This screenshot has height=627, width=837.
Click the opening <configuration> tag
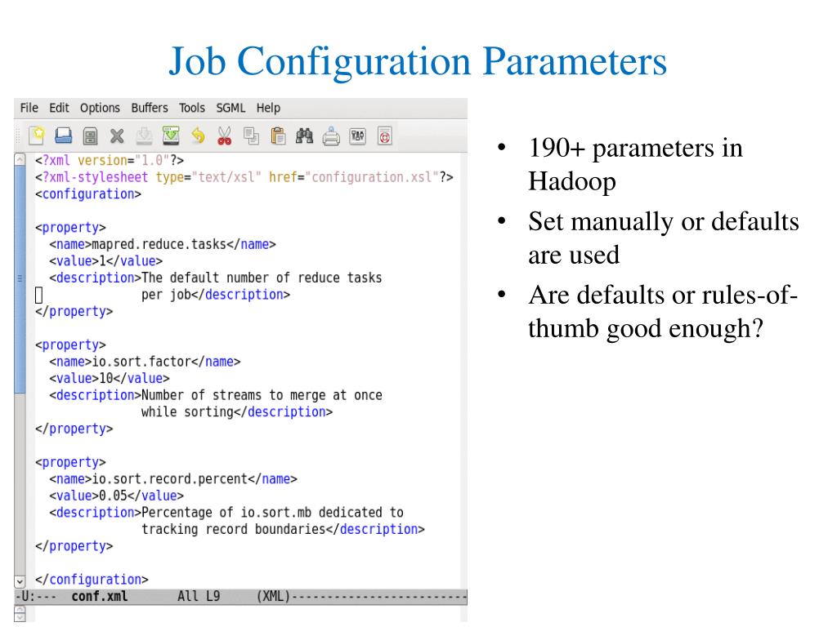click(88, 194)
